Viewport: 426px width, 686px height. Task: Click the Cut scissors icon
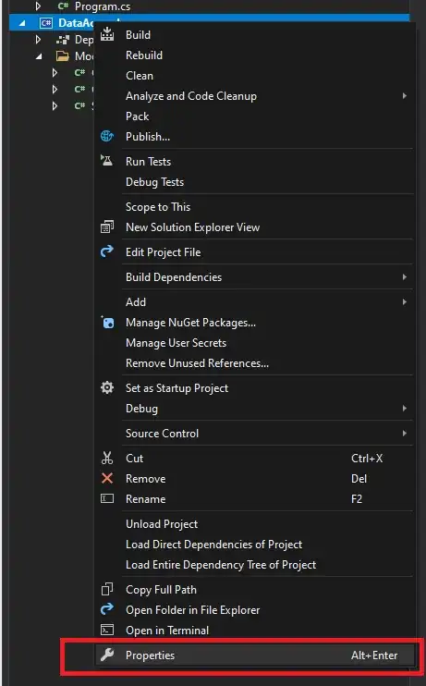tap(107, 458)
